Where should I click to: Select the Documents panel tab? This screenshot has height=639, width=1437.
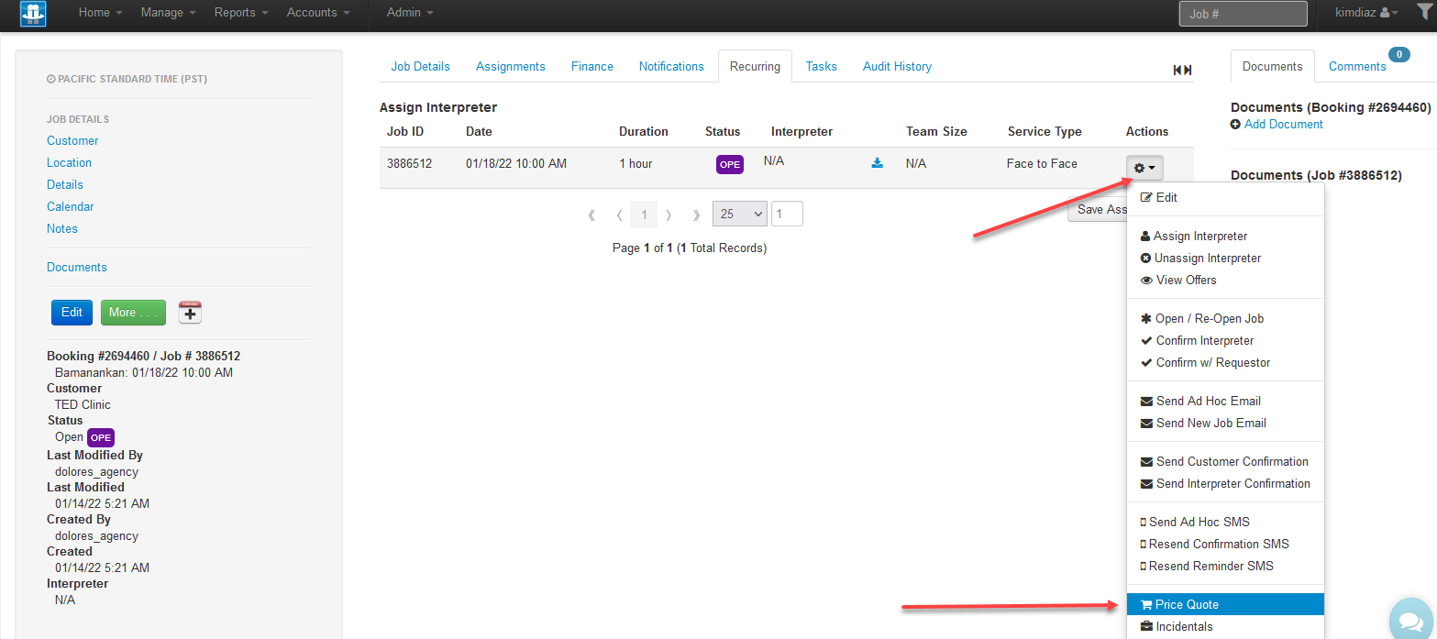[x=1272, y=66]
